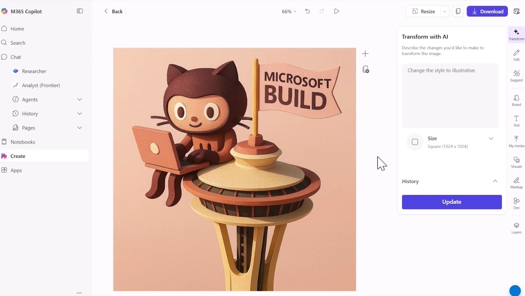Add a new page with the plus icon
The image size is (525, 296).
365,54
